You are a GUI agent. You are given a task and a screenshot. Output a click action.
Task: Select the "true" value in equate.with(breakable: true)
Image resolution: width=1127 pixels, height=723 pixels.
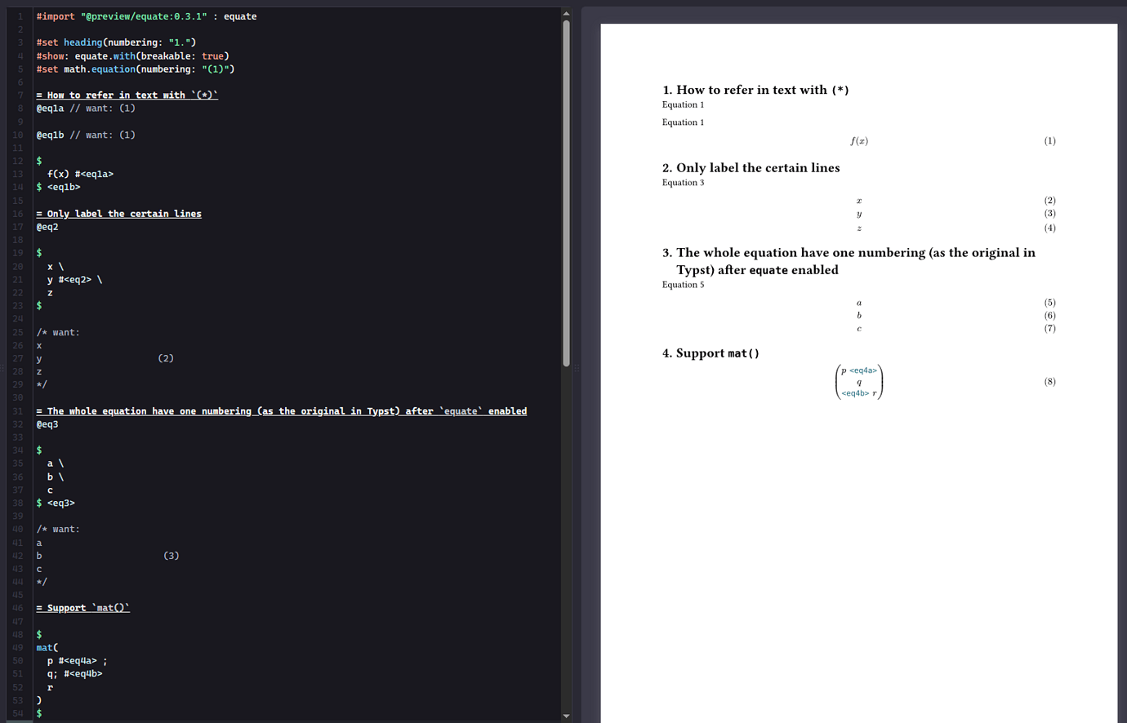tap(211, 55)
